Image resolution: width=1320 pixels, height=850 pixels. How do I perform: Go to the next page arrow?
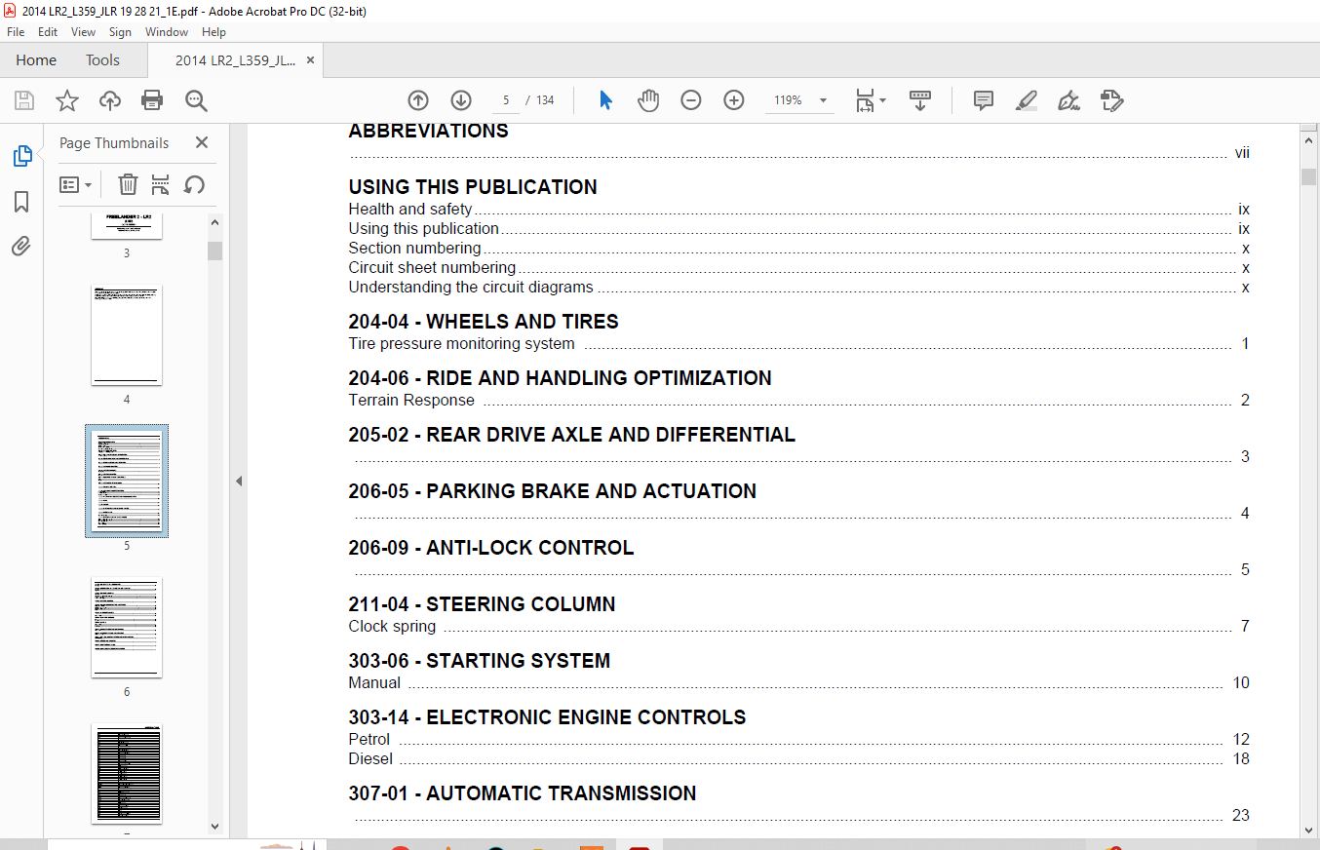pyautogui.click(x=461, y=100)
